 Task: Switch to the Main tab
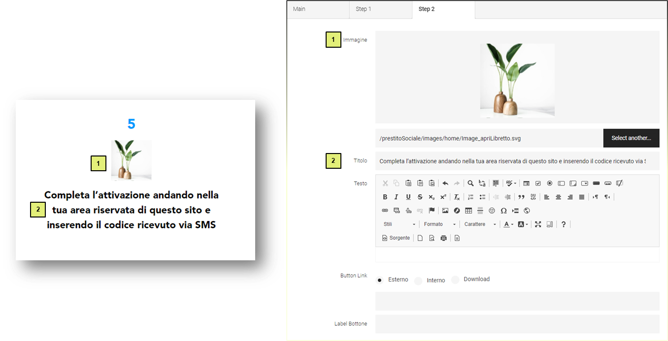coord(318,9)
